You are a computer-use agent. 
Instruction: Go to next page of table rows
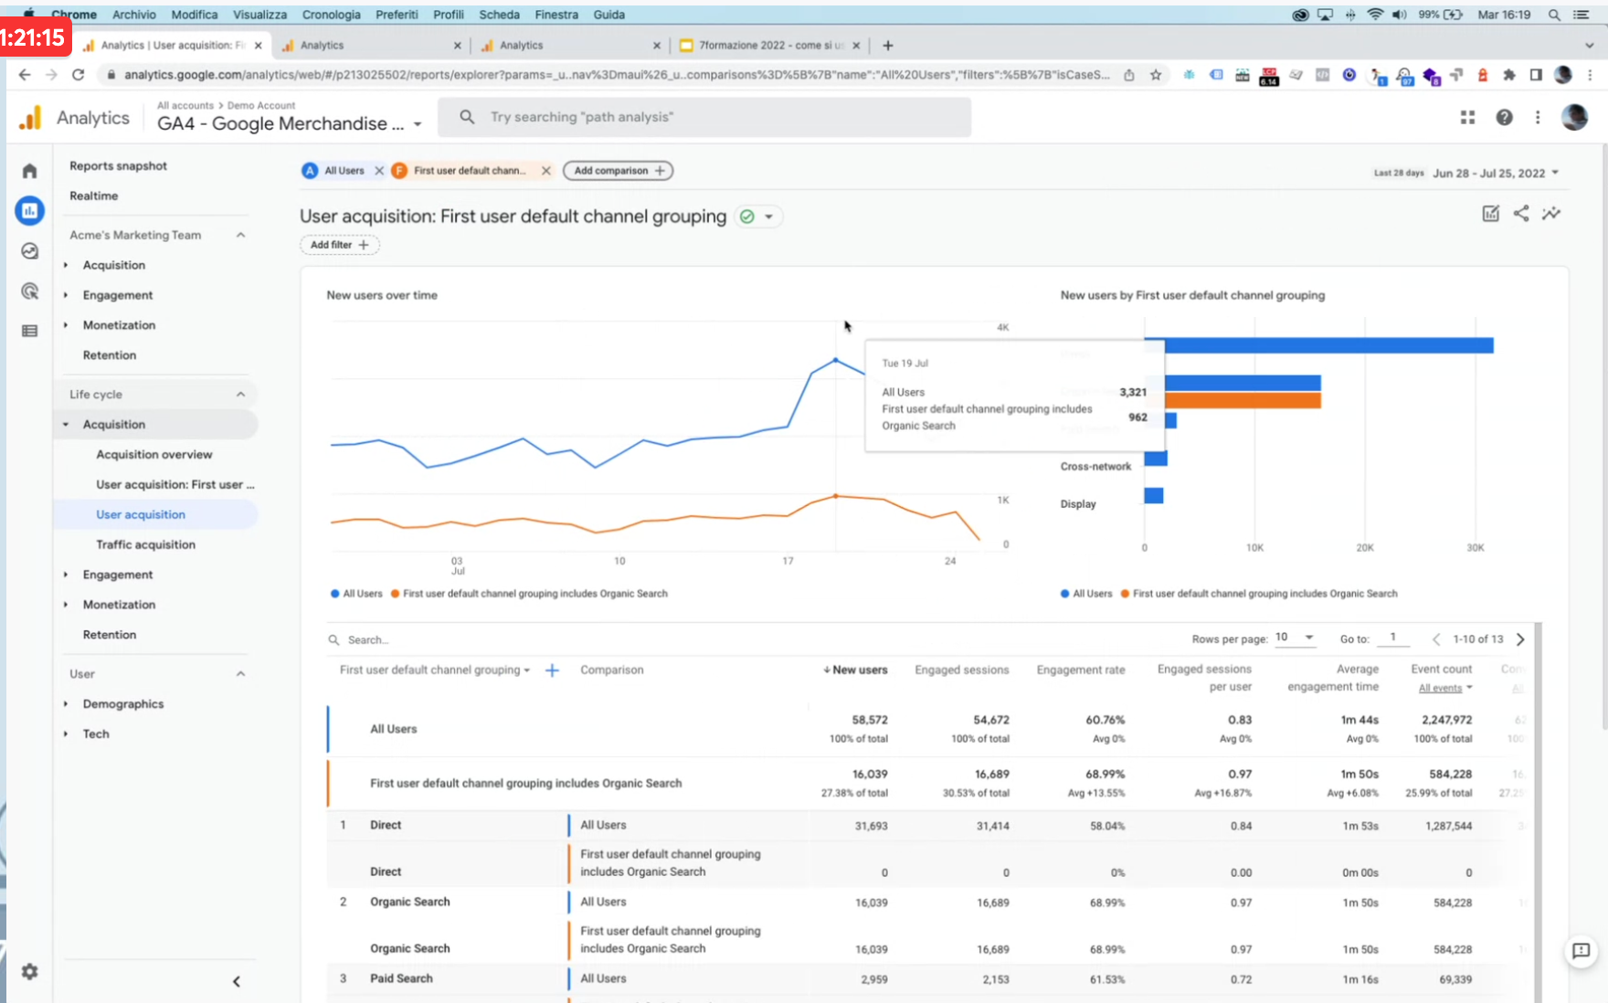[x=1521, y=639]
